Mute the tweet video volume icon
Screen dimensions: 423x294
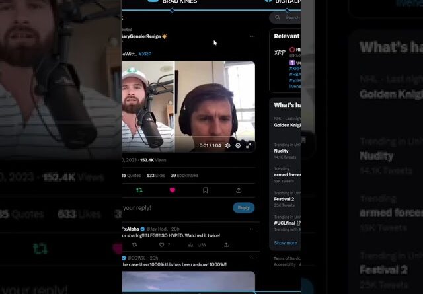click(227, 145)
